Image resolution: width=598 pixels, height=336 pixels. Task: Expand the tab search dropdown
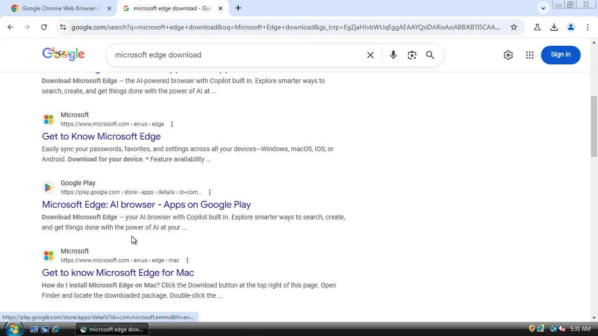coord(543,8)
